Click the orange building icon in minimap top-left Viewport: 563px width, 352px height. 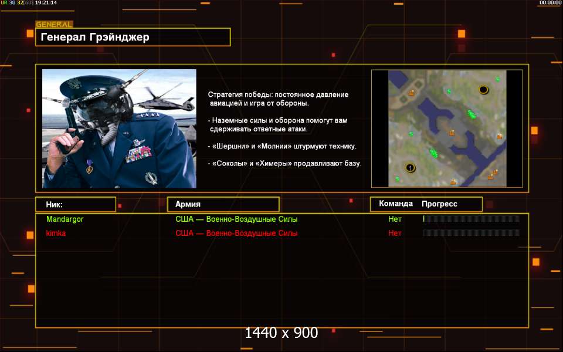click(411, 93)
